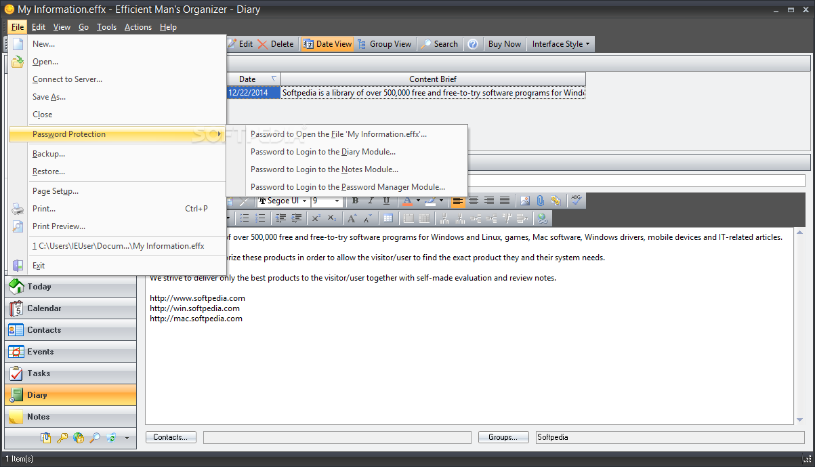Insert a picture into the diary entry
Screen dimensions: 815x467
tap(525, 201)
